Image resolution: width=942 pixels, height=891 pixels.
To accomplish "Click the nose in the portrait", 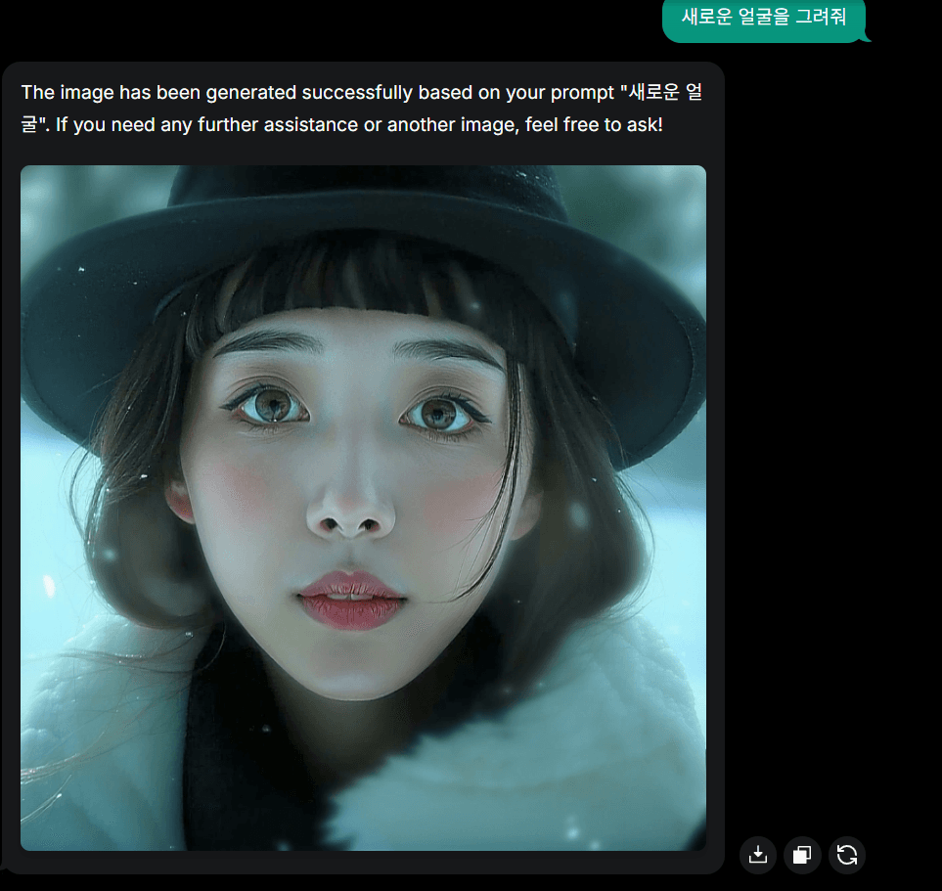I will (x=350, y=512).
